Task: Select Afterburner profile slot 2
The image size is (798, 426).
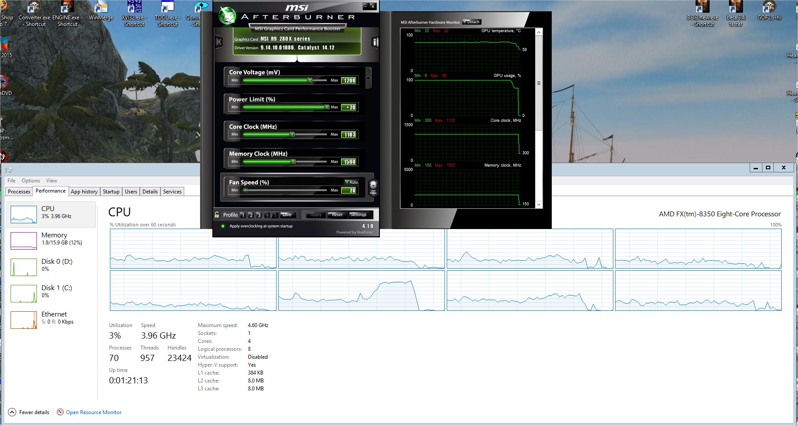Action: pyautogui.click(x=251, y=215)
